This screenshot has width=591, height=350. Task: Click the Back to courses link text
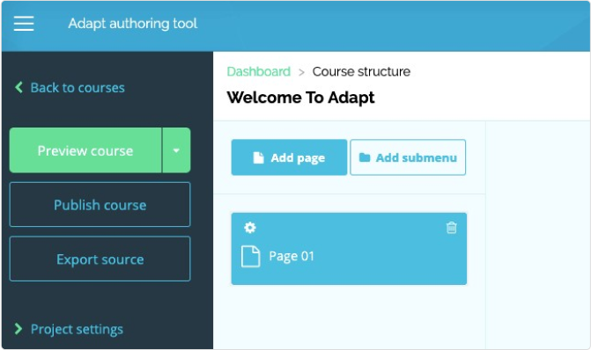tap(78, 88)
